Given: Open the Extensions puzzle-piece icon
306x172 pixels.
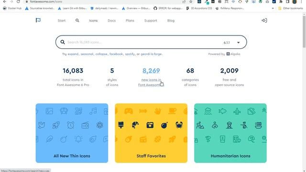Looking at the screenshot, I should 281,2.
